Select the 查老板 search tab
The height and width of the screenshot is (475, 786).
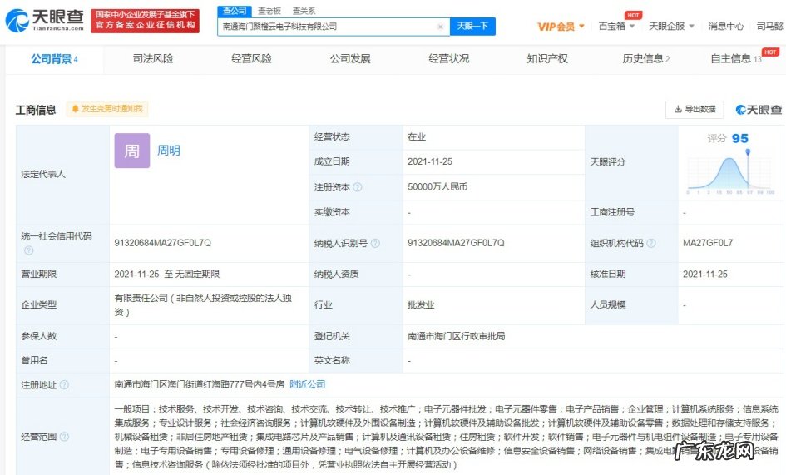pos(269,11)
